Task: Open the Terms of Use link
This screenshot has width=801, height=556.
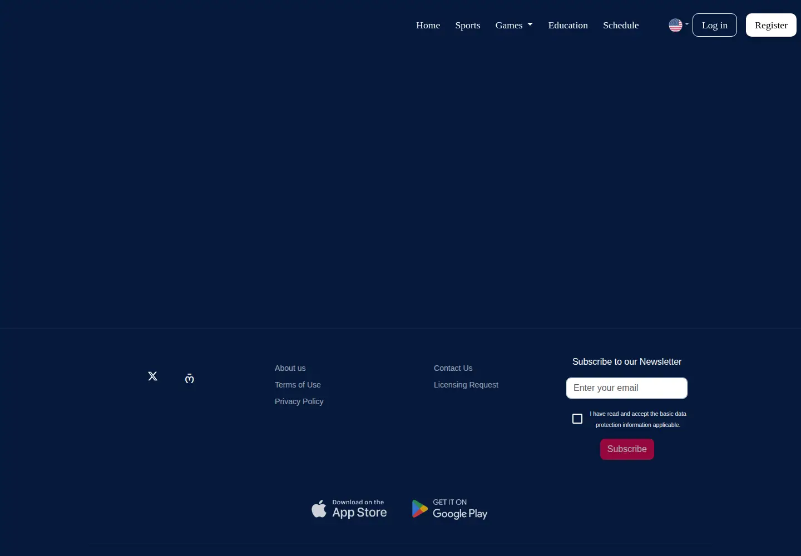Action: pos(298,385)
